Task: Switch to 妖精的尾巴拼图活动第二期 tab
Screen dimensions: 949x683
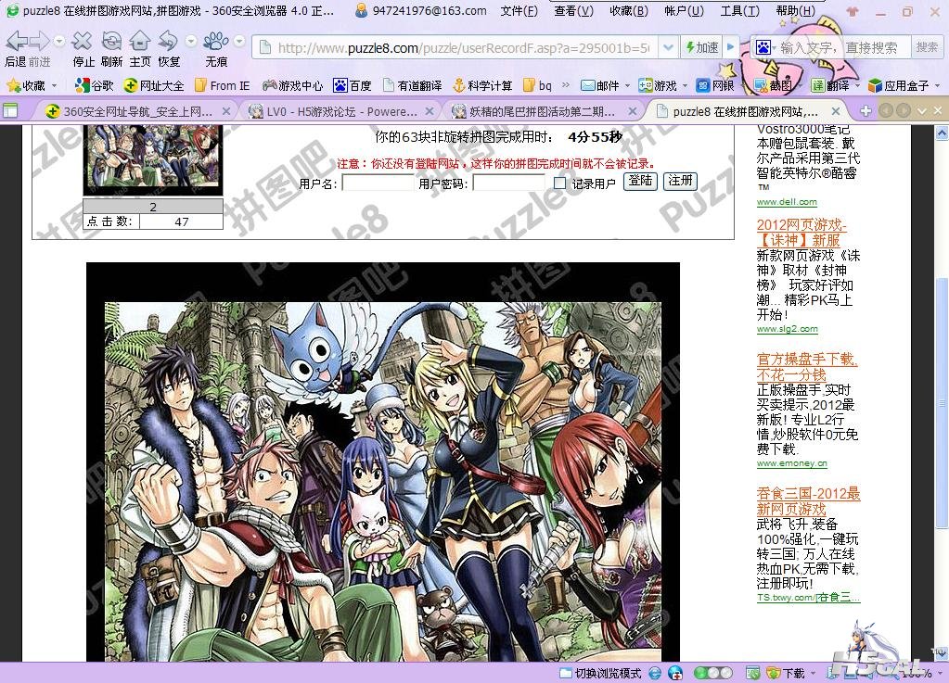Action: tap(544, 111)
